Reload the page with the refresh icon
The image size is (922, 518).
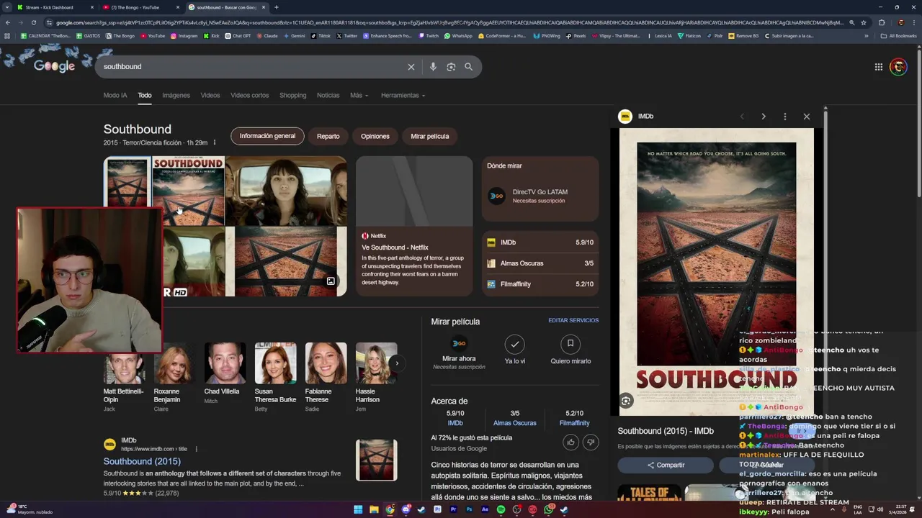pos(33,22)
